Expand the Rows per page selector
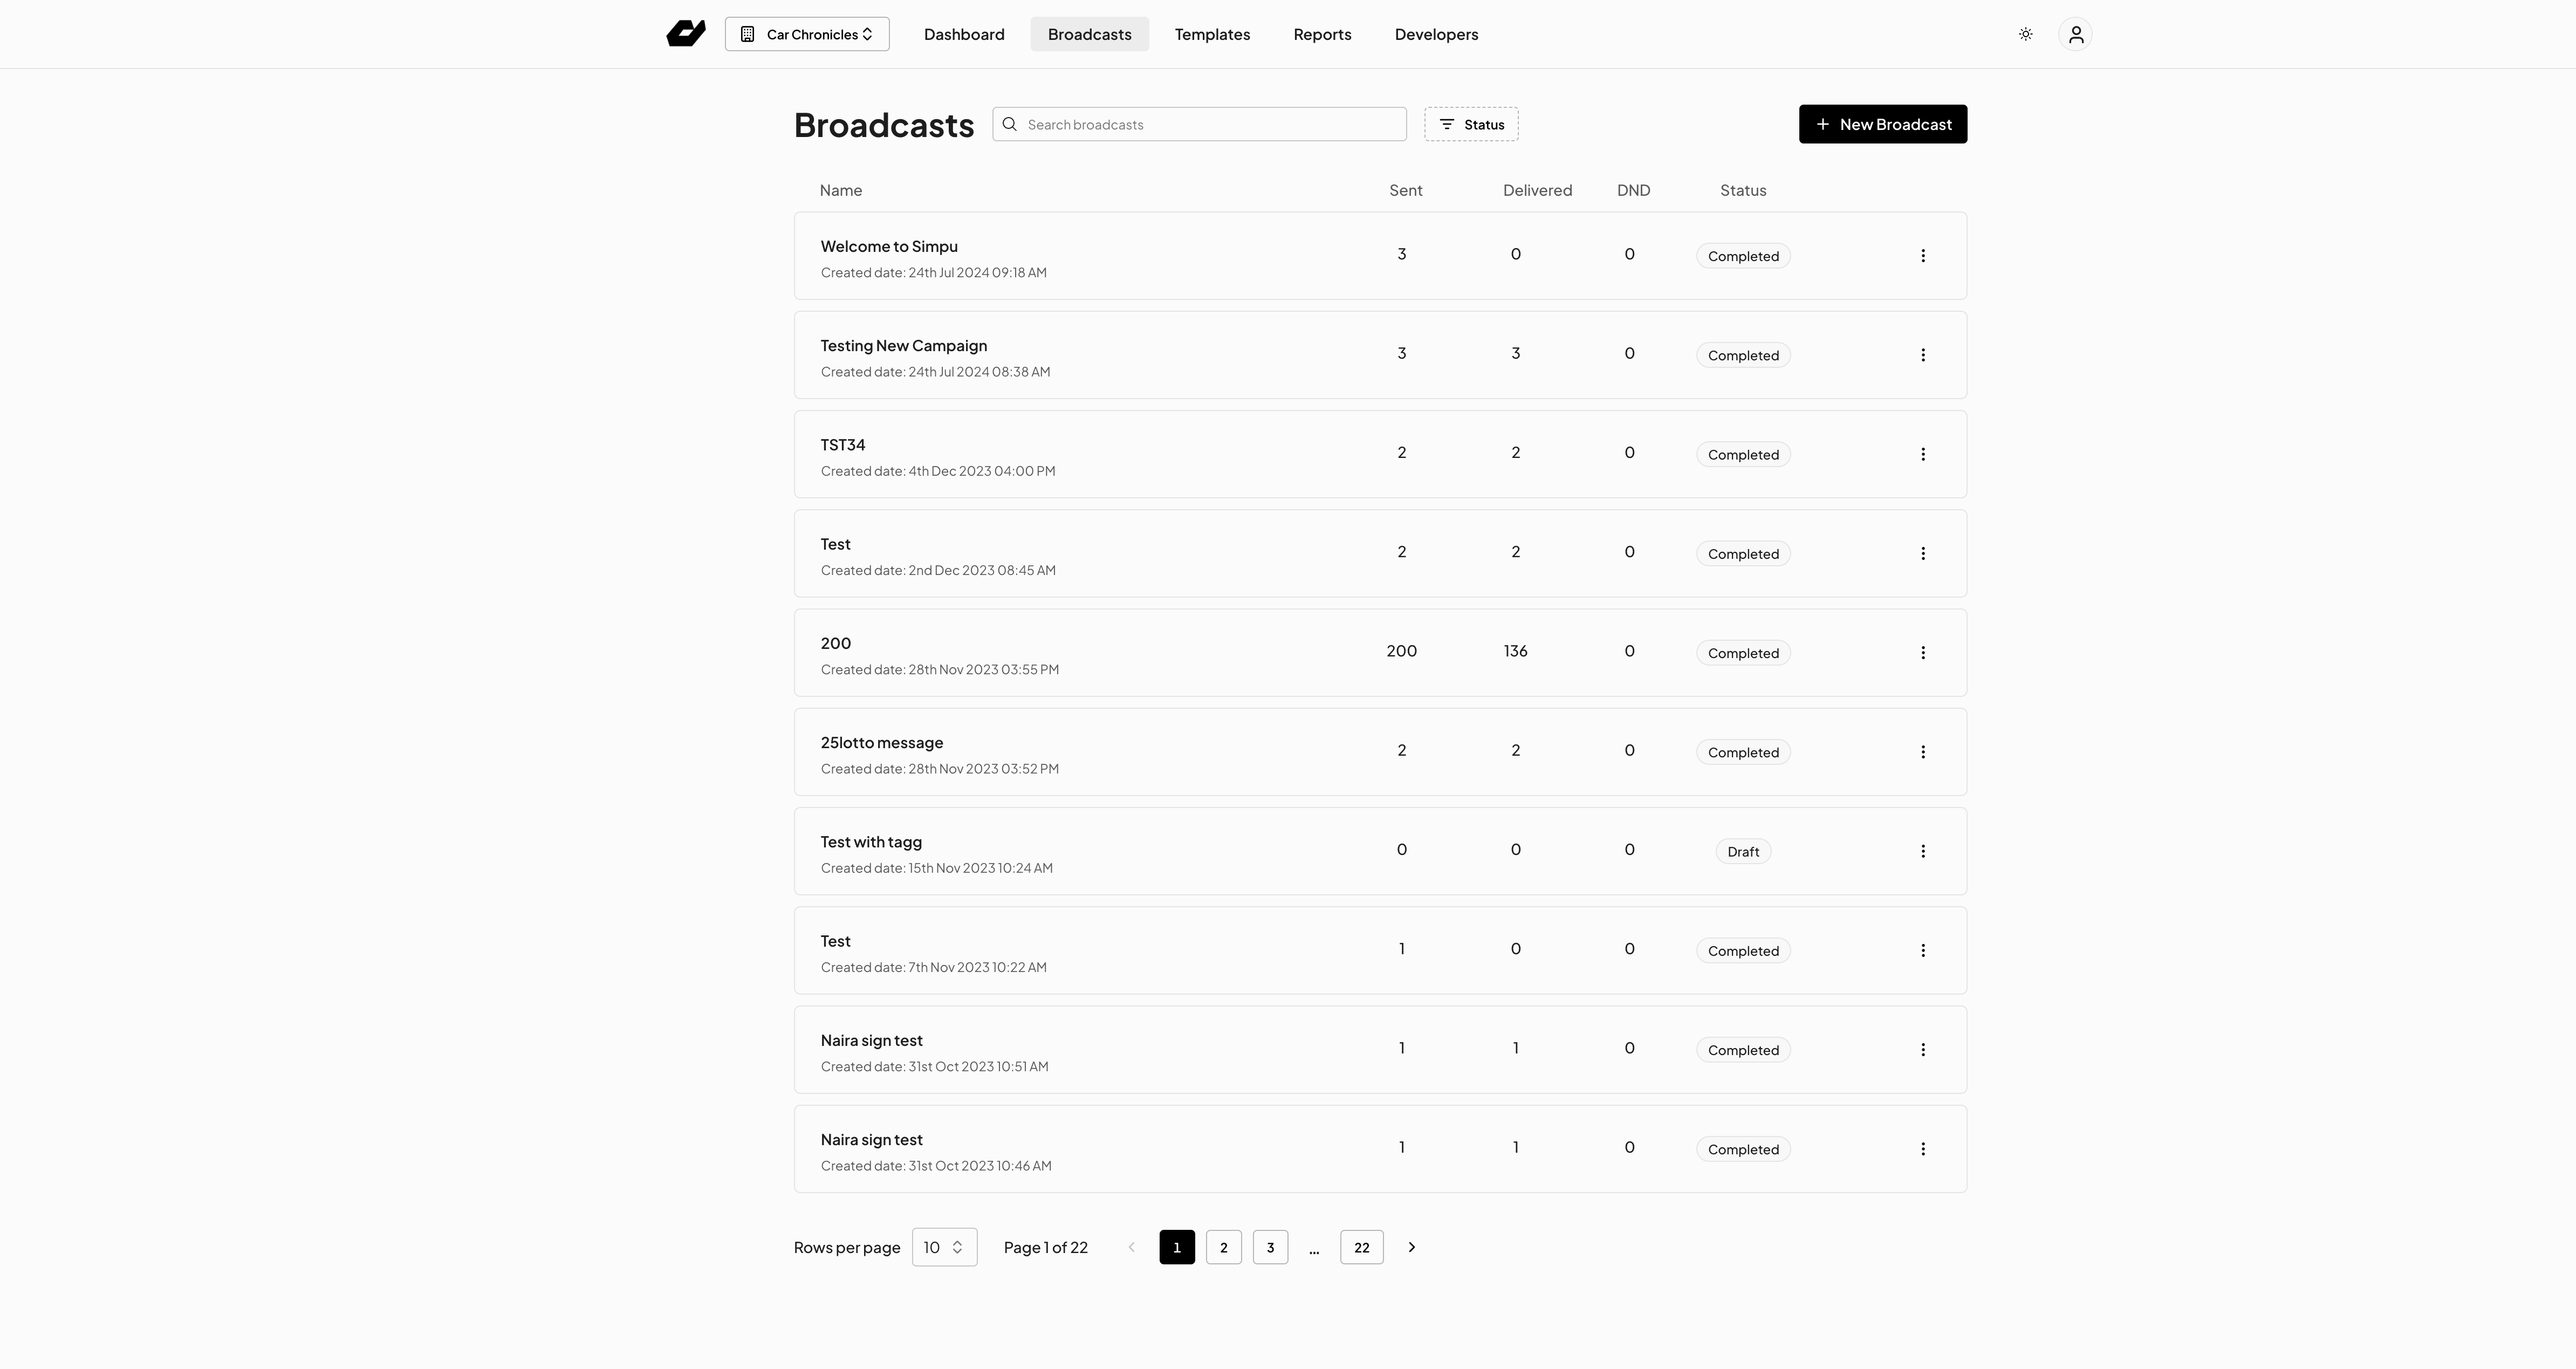This screenshot has width=2576, height=1369. (x=944, y=1247)
